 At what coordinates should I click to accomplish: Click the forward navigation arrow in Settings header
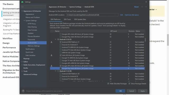146,7
